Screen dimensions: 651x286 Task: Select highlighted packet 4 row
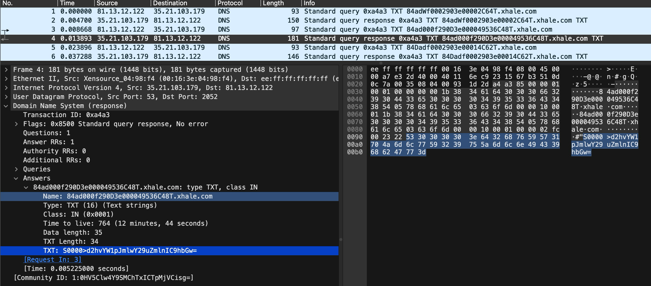tap(326, 39)
